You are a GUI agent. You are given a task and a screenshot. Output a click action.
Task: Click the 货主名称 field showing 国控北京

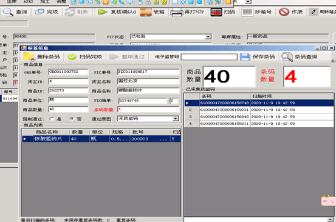point(148,81)
